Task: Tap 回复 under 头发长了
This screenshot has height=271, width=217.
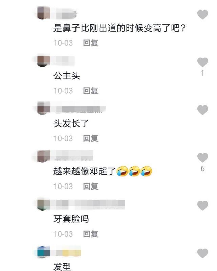Action: [91, 138]
